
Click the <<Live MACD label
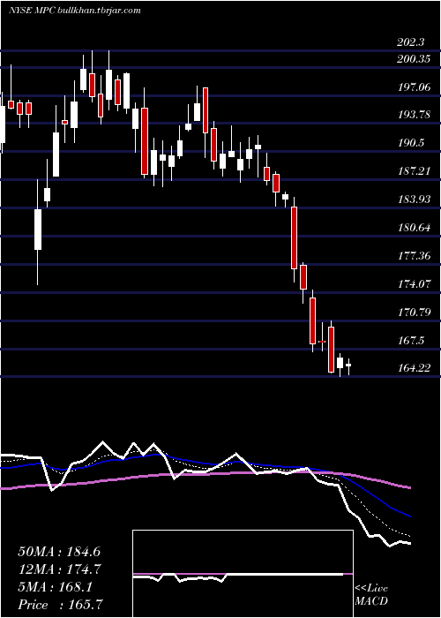point(371,595)
